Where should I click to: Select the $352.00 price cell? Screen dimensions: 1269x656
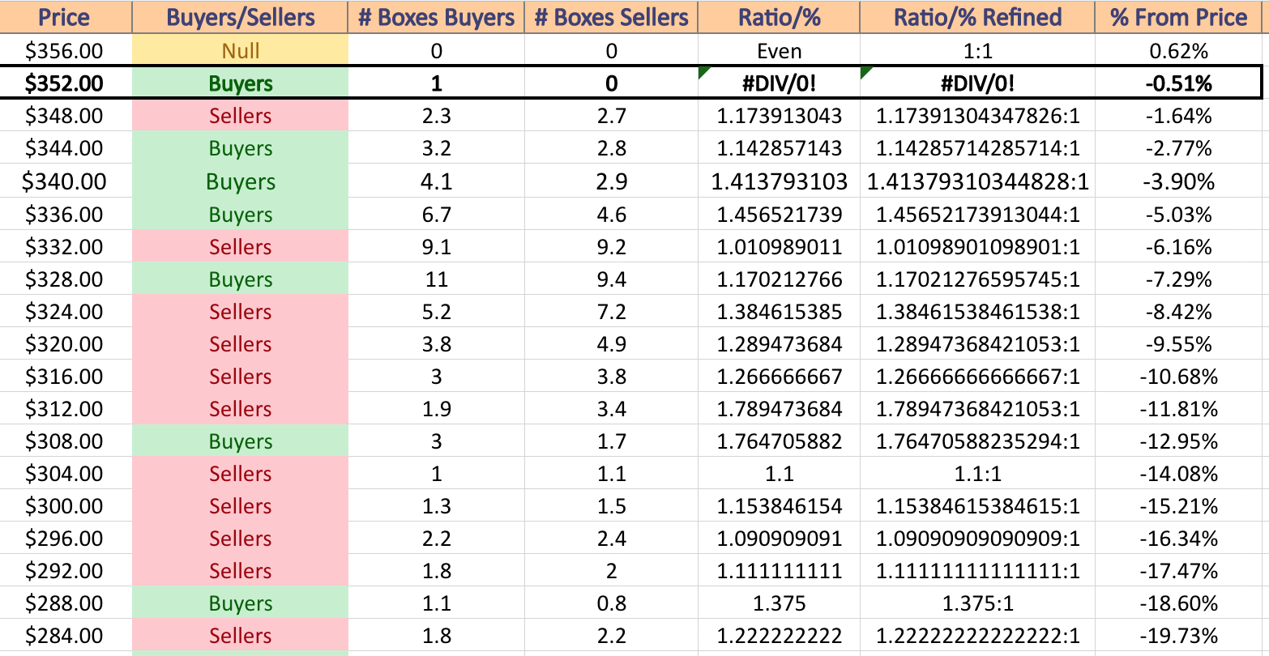click(x=65, y=83)
